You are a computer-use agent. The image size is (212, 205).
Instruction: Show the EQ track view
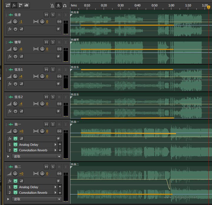[26, 5]
